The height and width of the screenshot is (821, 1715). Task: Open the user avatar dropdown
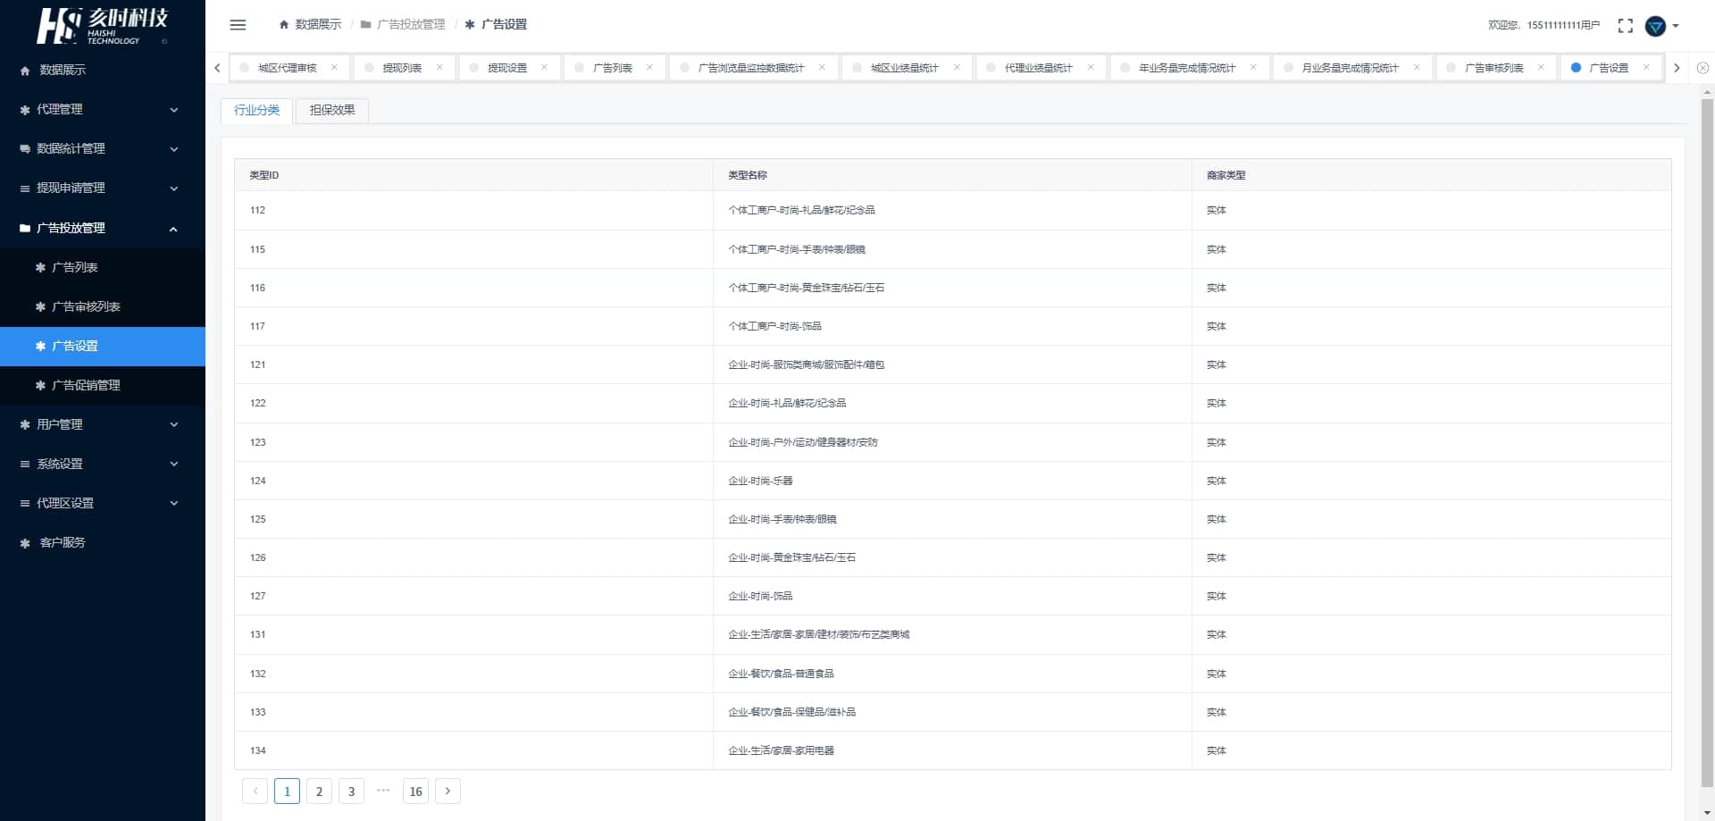click(1661, 26)
